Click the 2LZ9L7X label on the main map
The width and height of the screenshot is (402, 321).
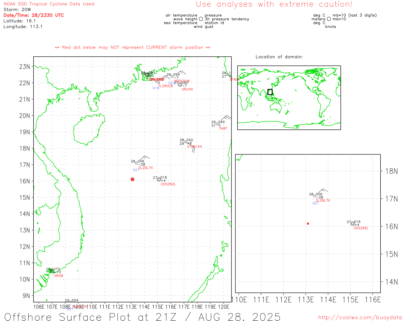pyautogui.click(x=146, y=168)
